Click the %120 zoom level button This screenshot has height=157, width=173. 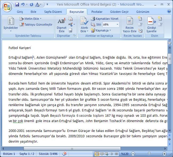click(125, 154)
